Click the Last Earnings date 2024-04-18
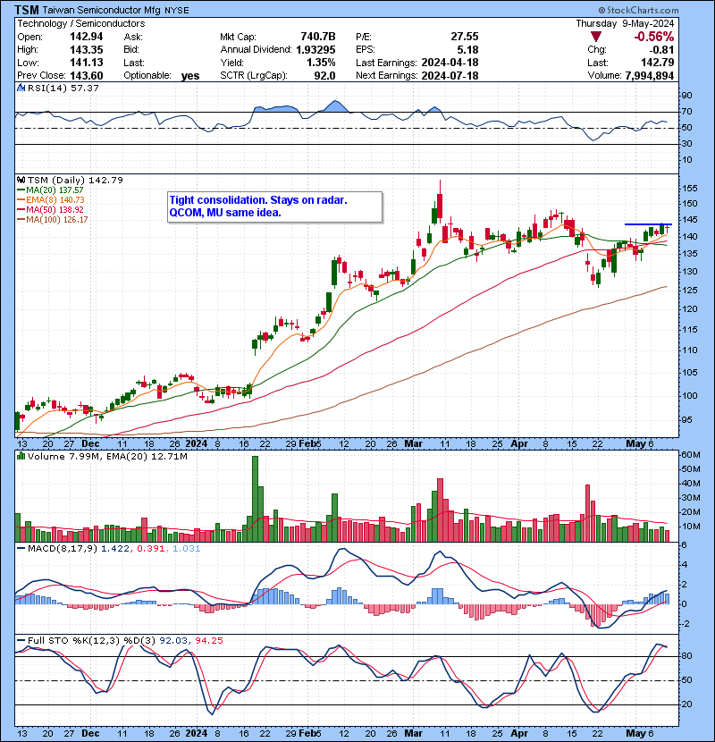715x742 pixels. [450, 63]
